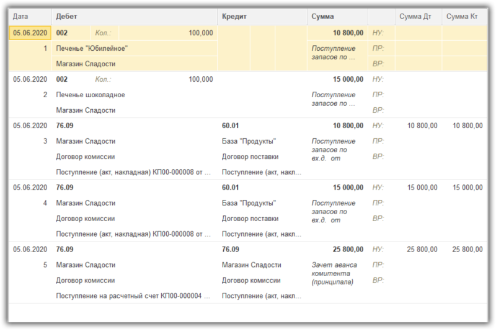
Task: Select База "Продукты" in entry number 4
Action: point(249,203)
